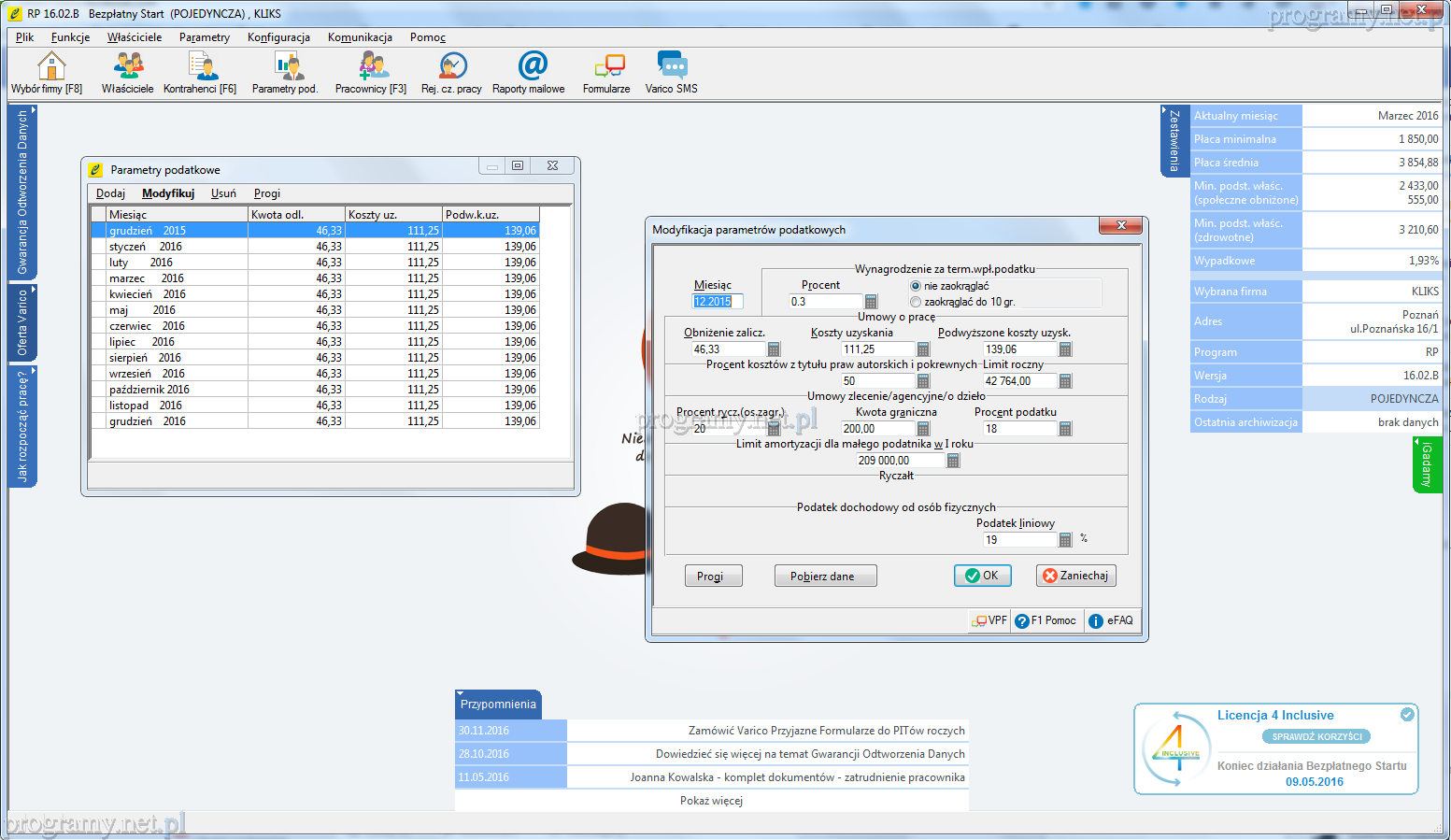Open Wybór firmy house icon
Viewport: 1451px width, 840px height.
[x=50, y=66]
